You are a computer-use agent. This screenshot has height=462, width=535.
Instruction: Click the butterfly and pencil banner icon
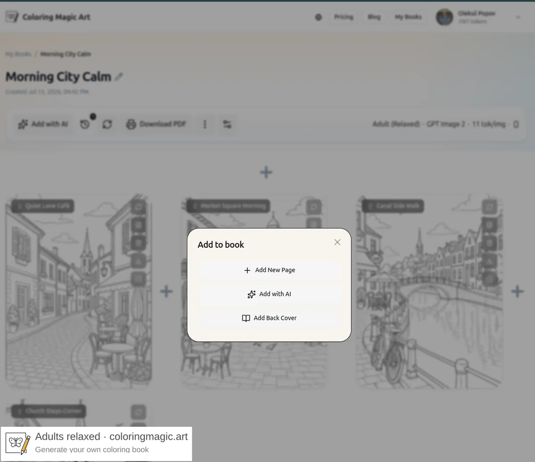coord(18,443)
